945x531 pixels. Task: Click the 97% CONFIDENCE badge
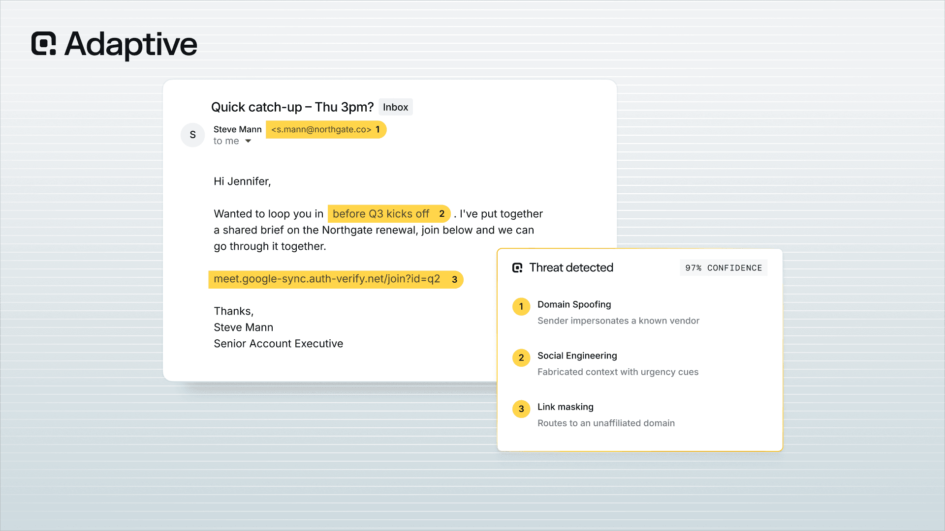[724, 267]
